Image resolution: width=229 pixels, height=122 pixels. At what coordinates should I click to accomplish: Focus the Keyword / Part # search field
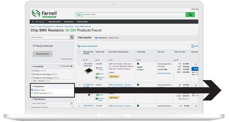click(134, 15)
